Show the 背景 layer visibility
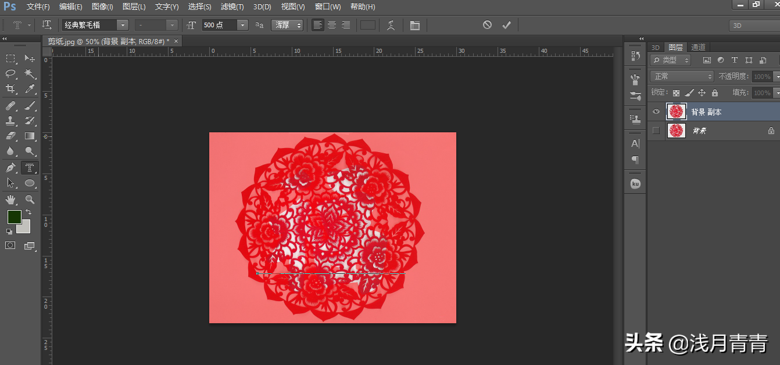 pyautogui.click(x=656, y=131)
